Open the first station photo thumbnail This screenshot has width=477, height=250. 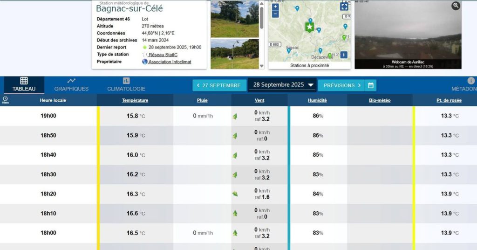234,19
